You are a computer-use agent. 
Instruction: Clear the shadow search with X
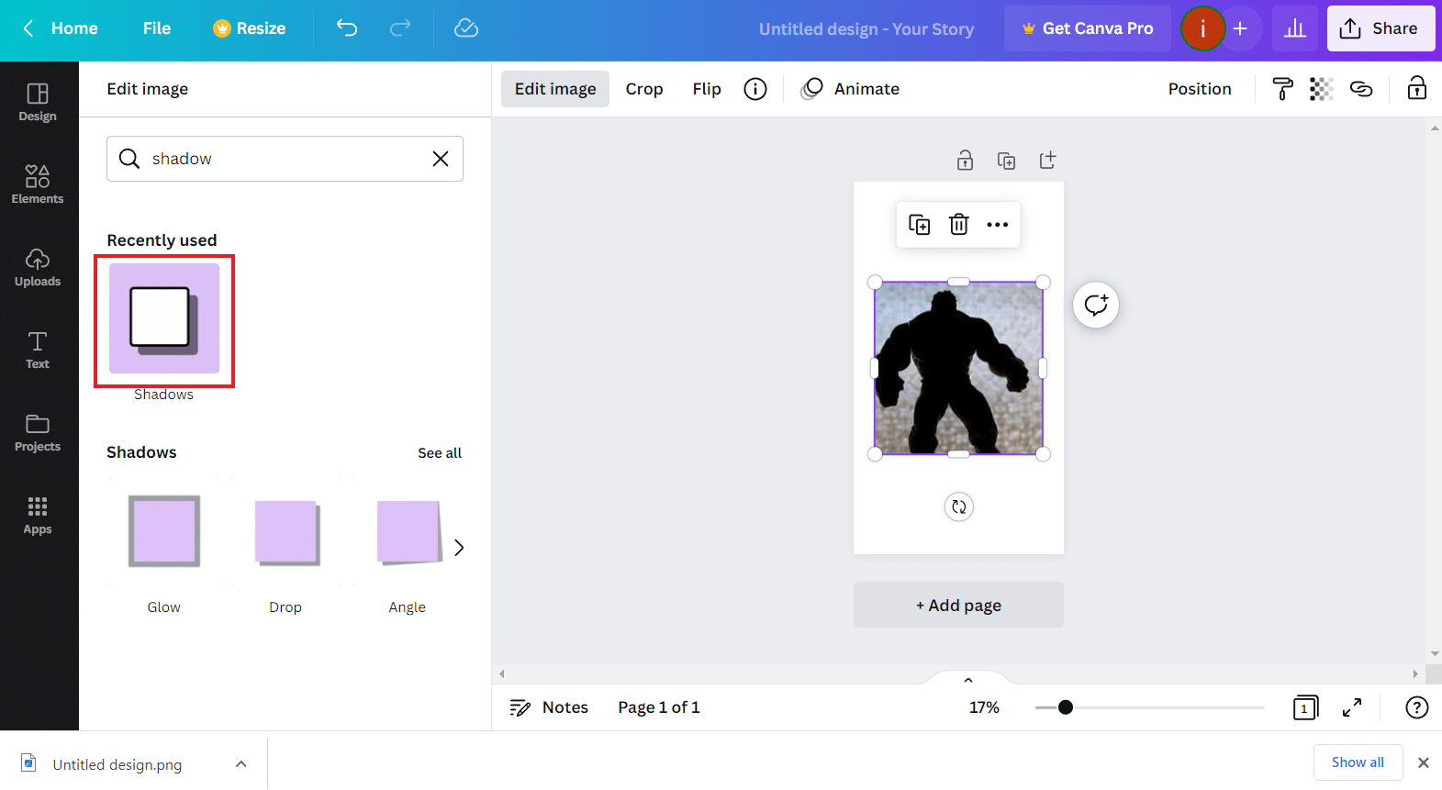click(441, 159)
